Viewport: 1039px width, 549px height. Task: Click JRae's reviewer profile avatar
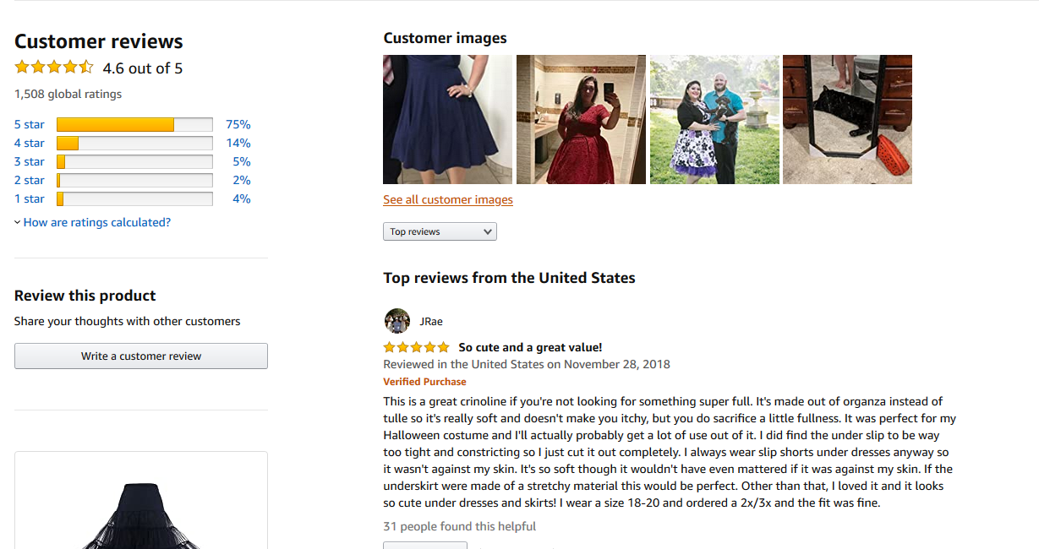396,321
